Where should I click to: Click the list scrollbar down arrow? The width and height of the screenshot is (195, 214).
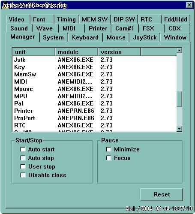(x=179, y=129)
